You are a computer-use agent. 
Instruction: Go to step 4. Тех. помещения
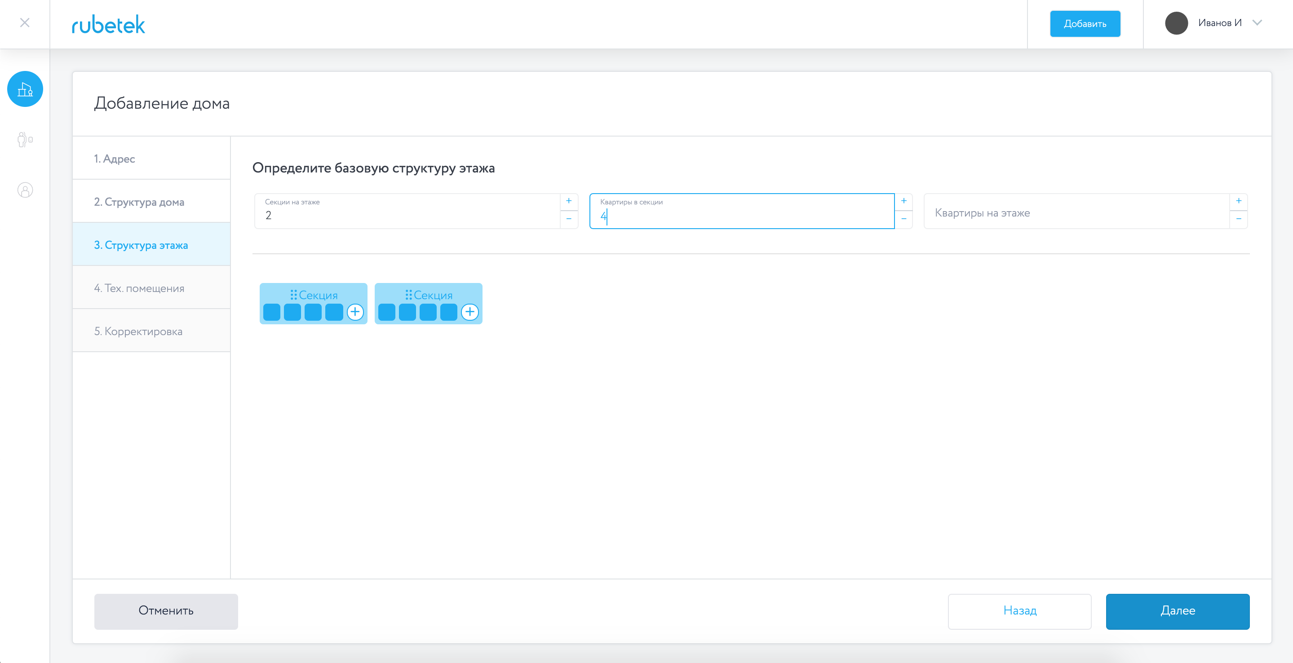point(151,288)
